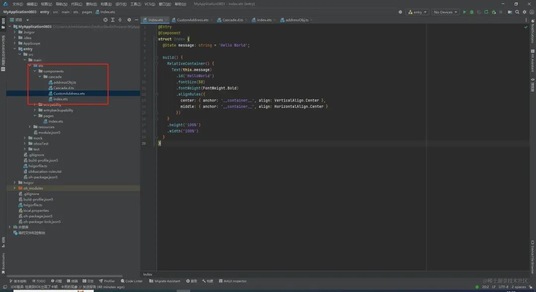
Task: Expand the ohosTest folder
Action: pyautogui.click(x=25, y=144)
